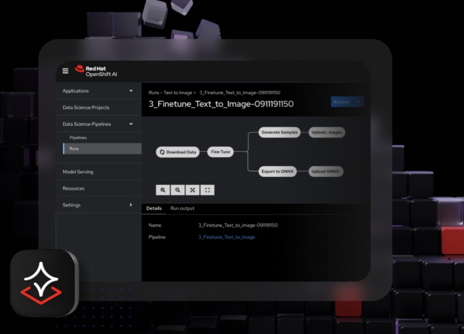Switch to the Run output tab

(182, 208)
